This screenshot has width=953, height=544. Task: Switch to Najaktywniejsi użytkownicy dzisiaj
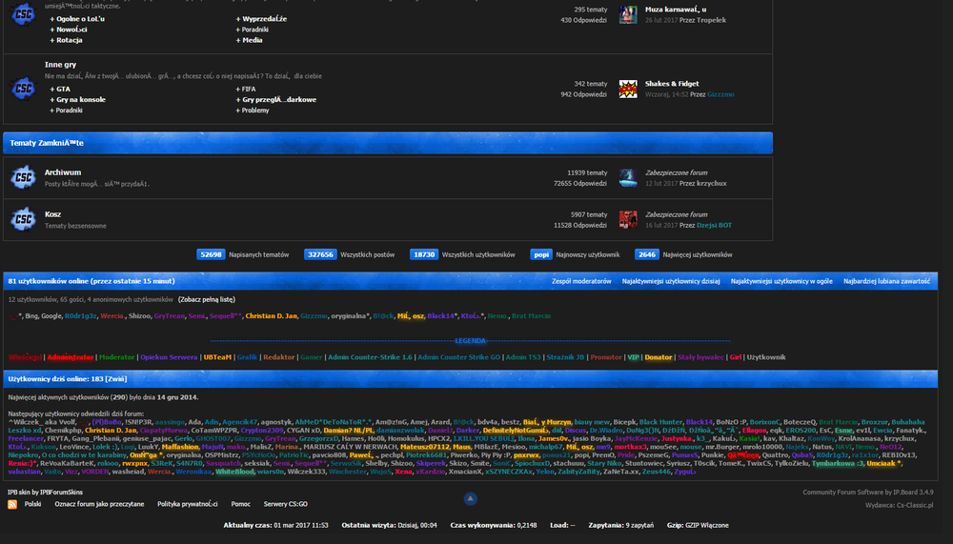(x=671, y=282)
